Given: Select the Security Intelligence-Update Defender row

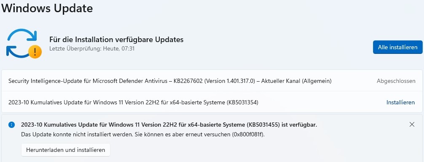Looking at the screenshot, I should pyautogui.click(x=212, y=81).
